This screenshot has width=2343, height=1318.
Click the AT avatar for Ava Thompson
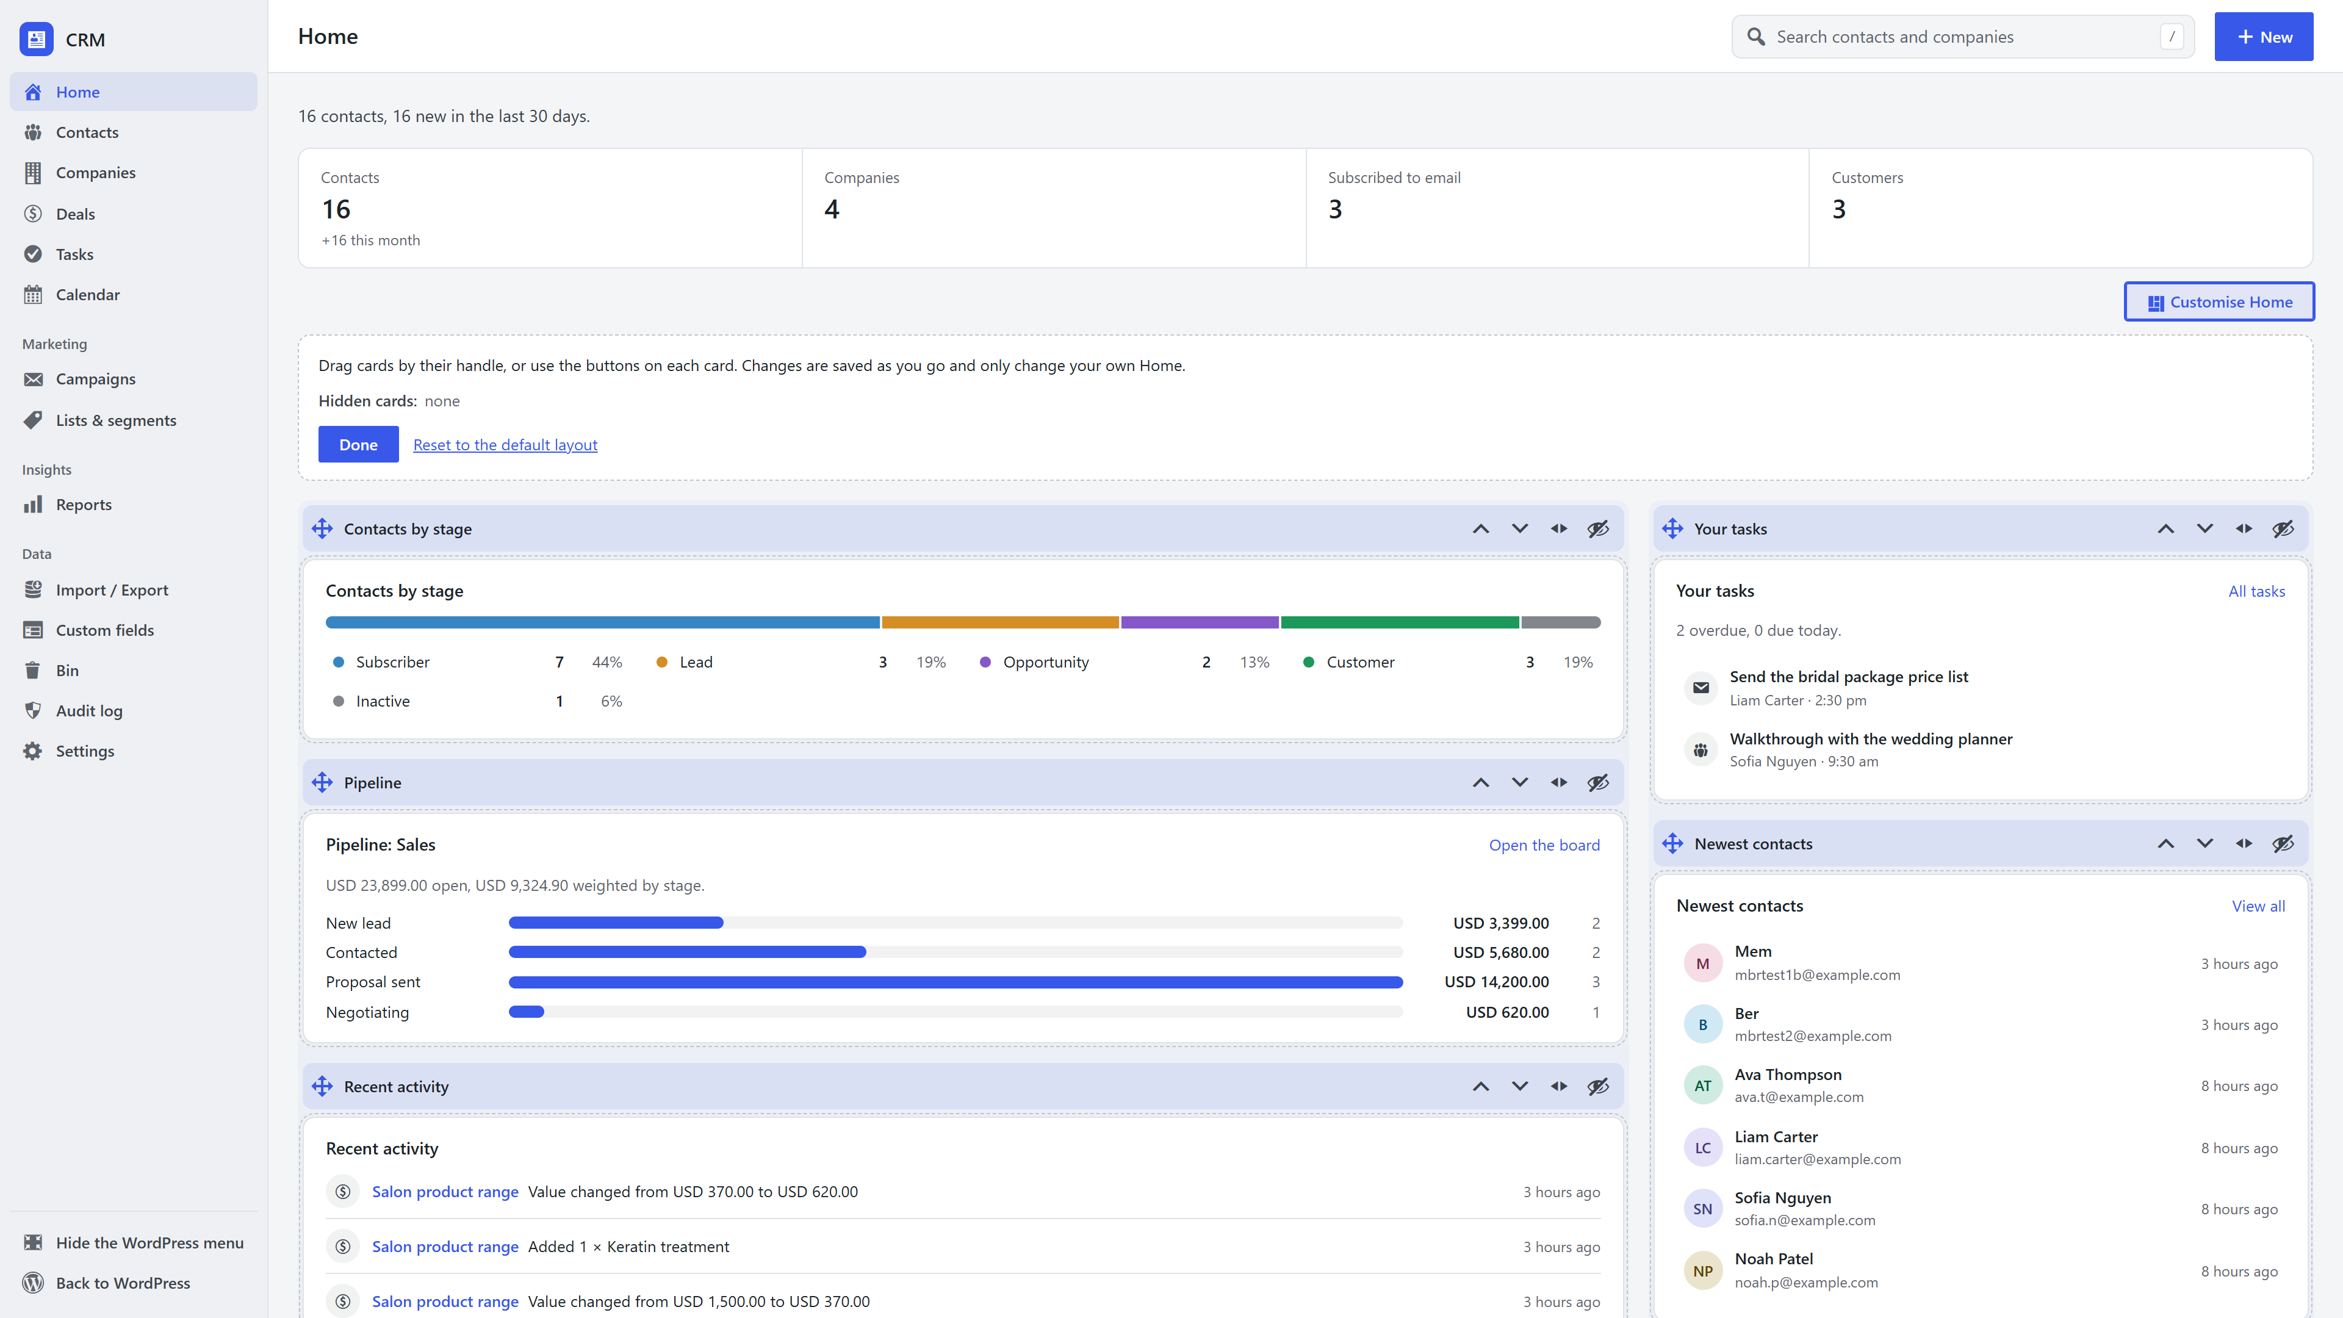click(x=1703, y=1085)
